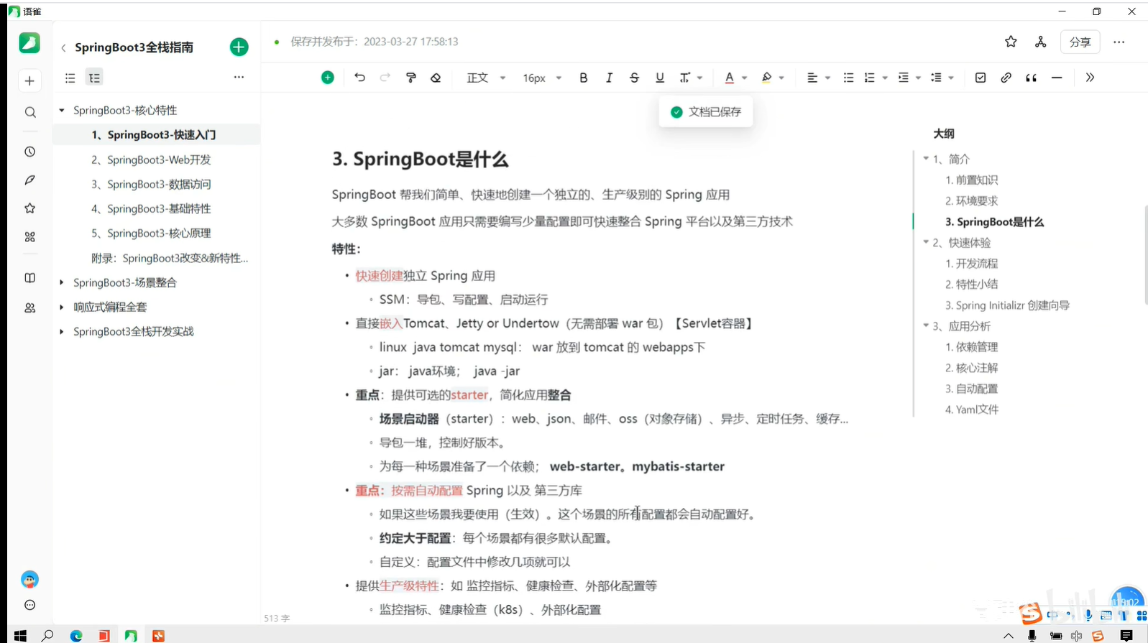Toggle italic formatting
This screenshot has height=643, width=1148.
click(x=609, y=78)
